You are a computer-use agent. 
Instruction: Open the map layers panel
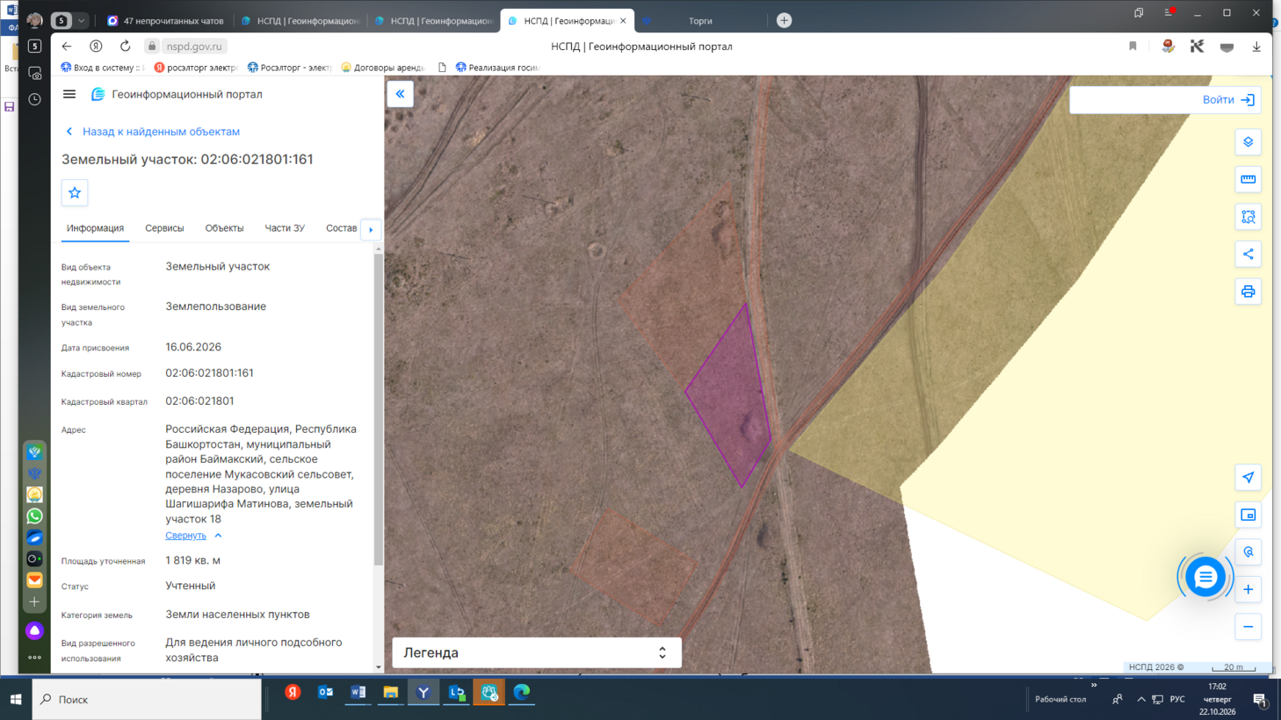(x=1248, y=142)
